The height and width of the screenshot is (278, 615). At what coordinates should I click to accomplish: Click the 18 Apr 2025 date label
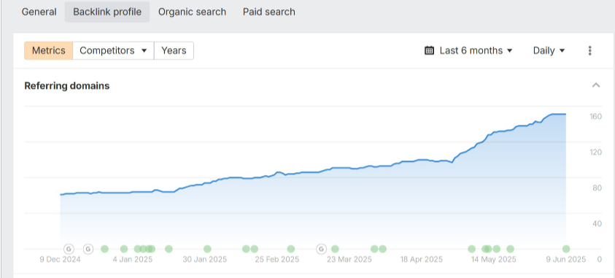[421, 260]
